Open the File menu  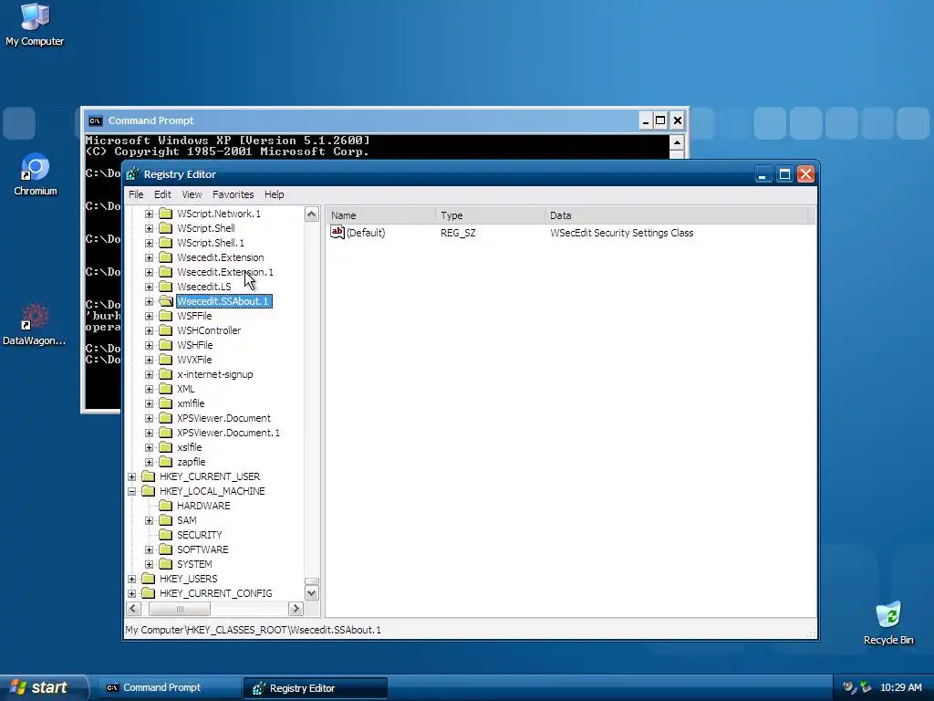tap(136, 194)
